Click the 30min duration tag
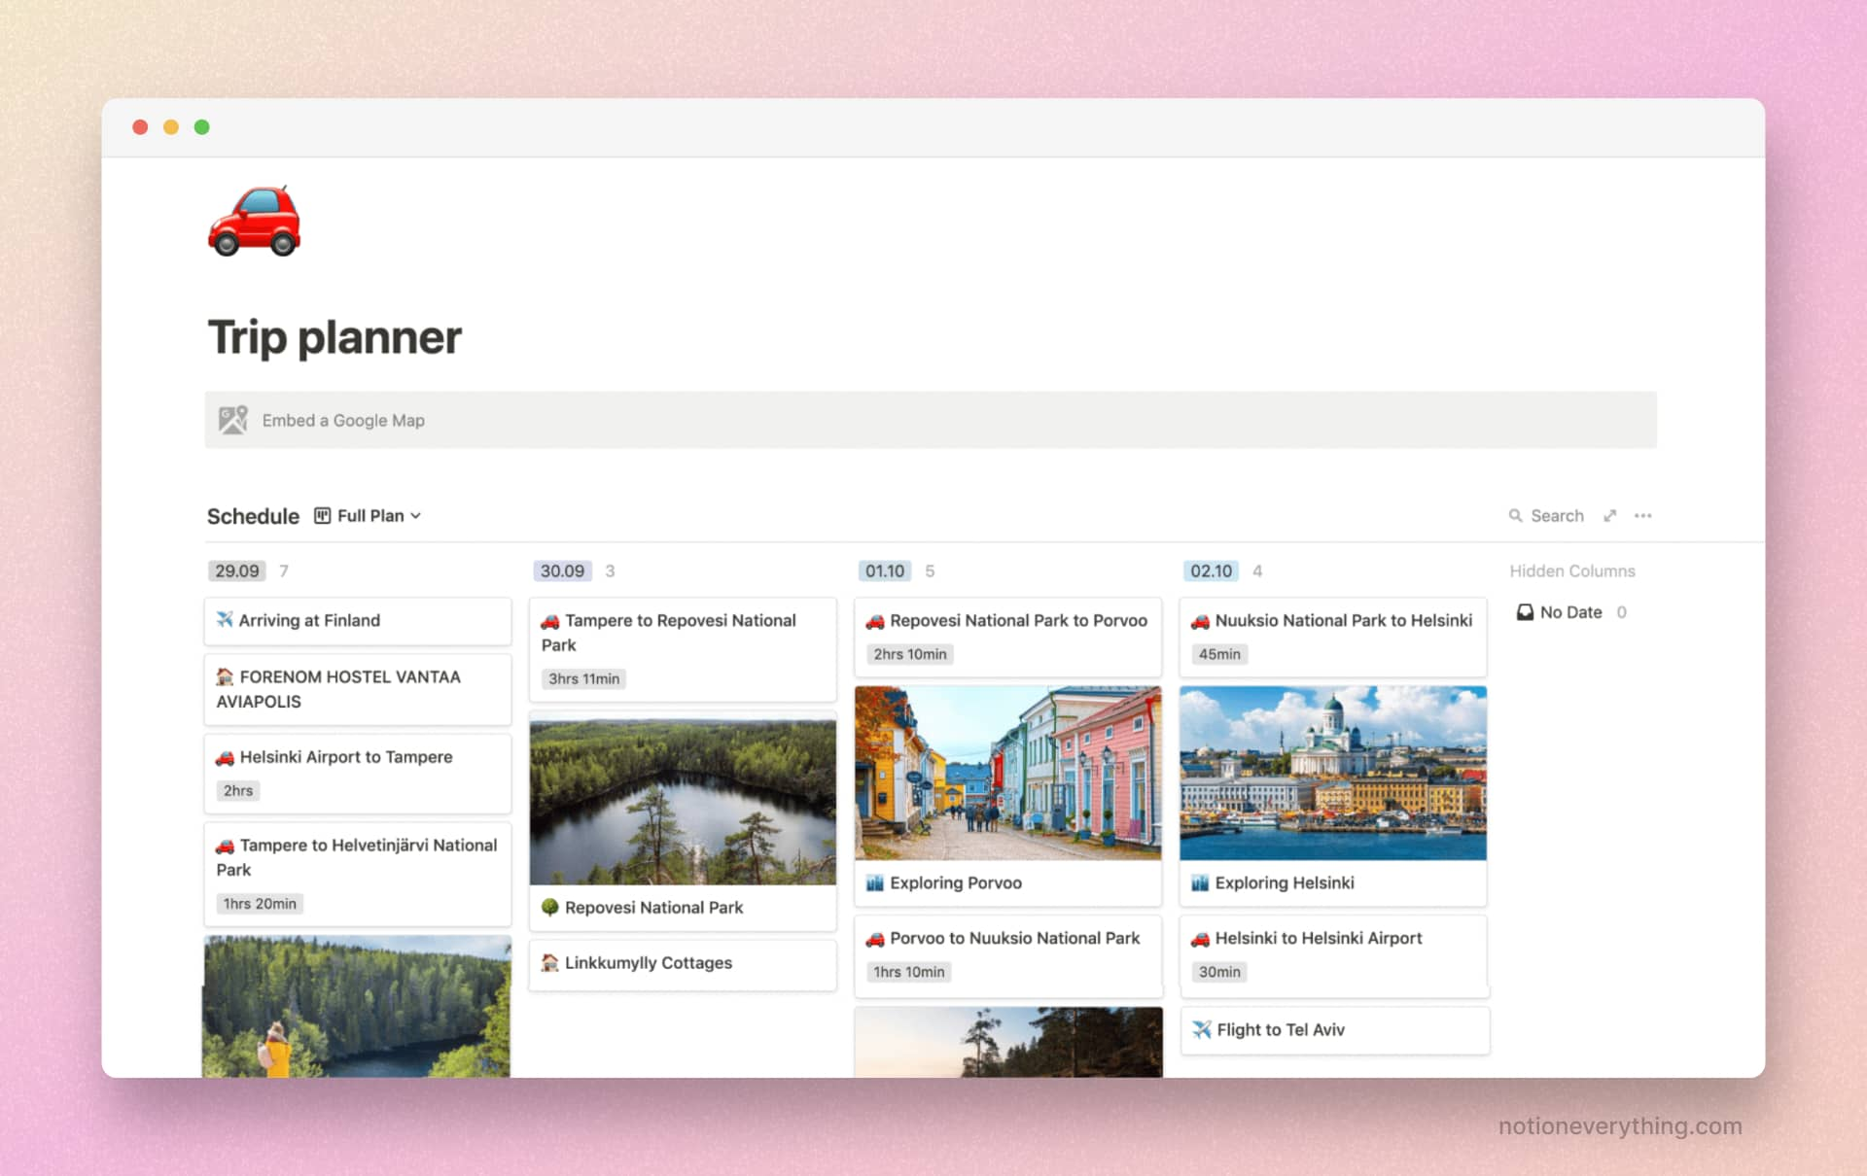Viewport: 1867px width, 1176px height. coord(1219,971)
